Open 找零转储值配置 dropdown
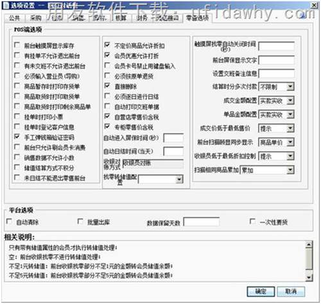Screen dimensions: 321x304 click(x=179, y=180)
